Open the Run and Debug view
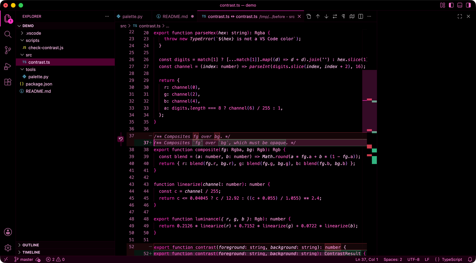 (8, 66)
